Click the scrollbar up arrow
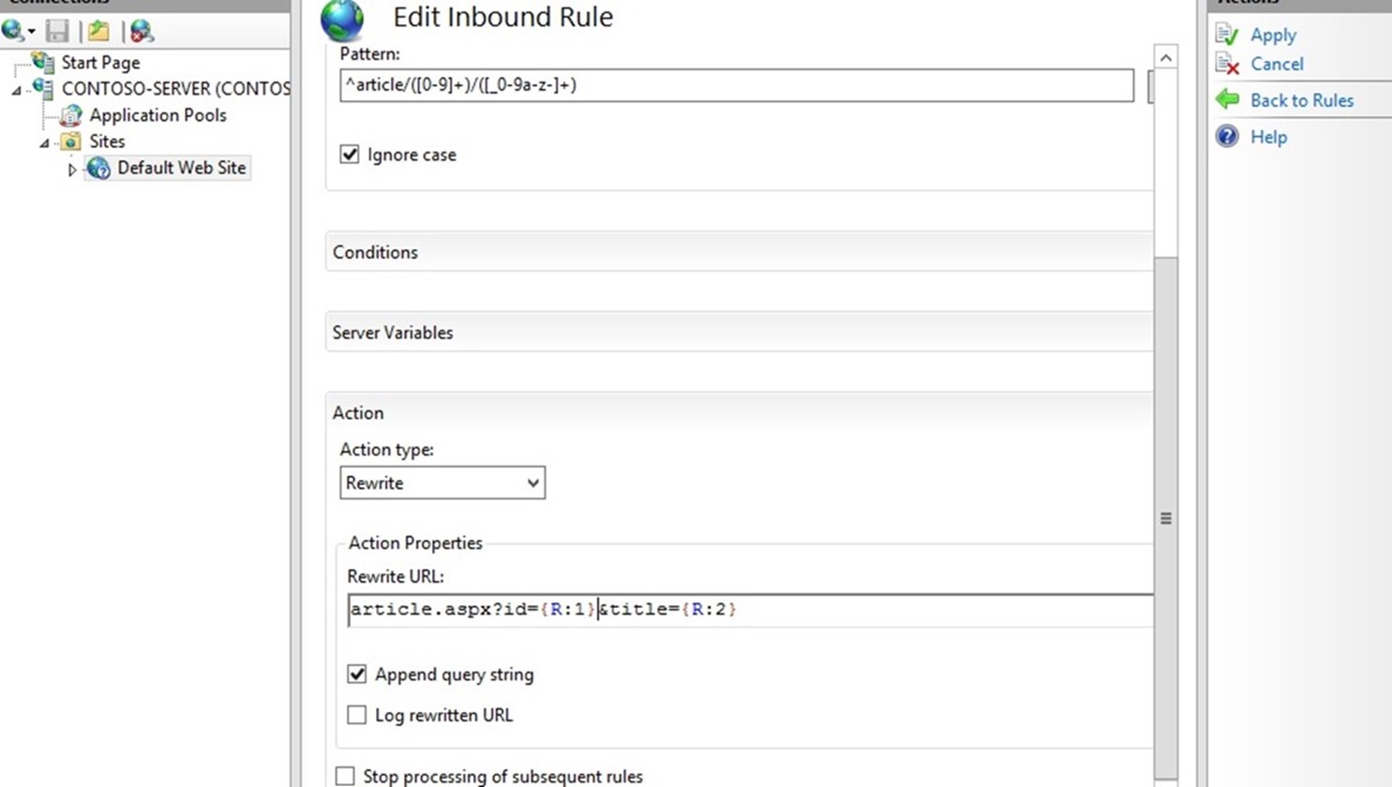This screenshot has width=1392, height=787. coord(1165,58)
